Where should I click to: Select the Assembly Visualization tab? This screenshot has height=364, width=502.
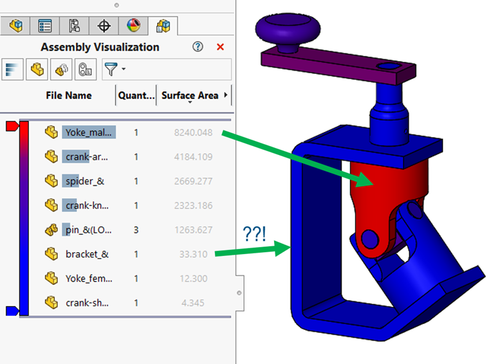tap(163, 26)
